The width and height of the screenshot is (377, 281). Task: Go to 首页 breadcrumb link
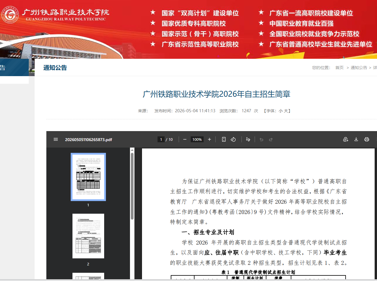tap(339, 68)
